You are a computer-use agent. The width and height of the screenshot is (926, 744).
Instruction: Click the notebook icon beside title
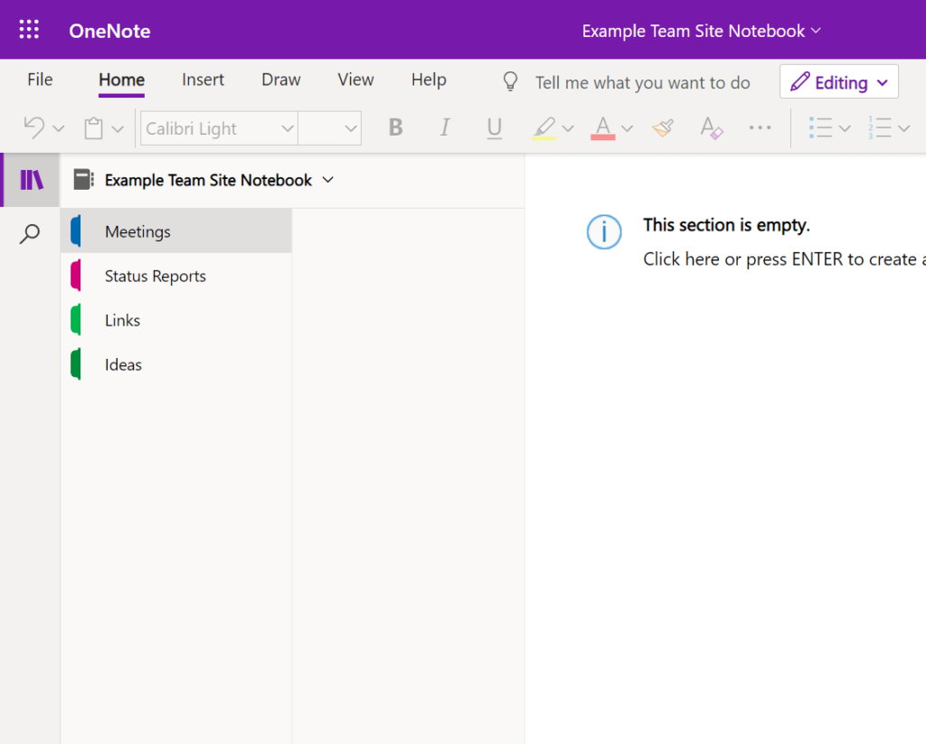coord(83,180)
